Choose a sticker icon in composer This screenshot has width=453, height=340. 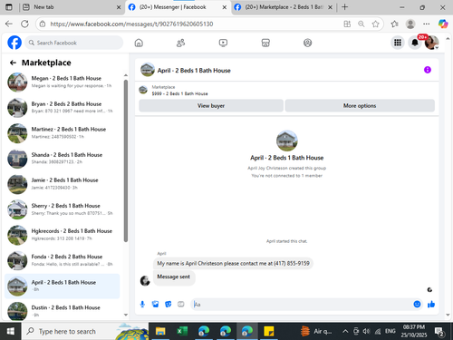click(168, 304)
